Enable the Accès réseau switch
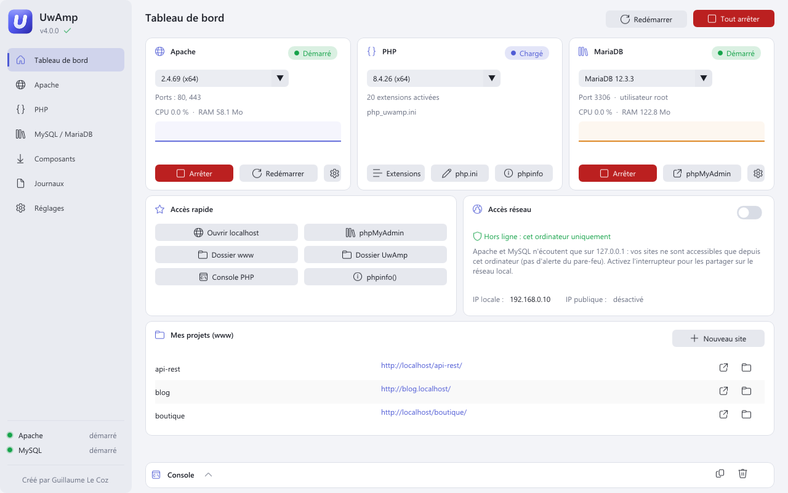This screenshot has height=493, width=788. pos(749,213)
